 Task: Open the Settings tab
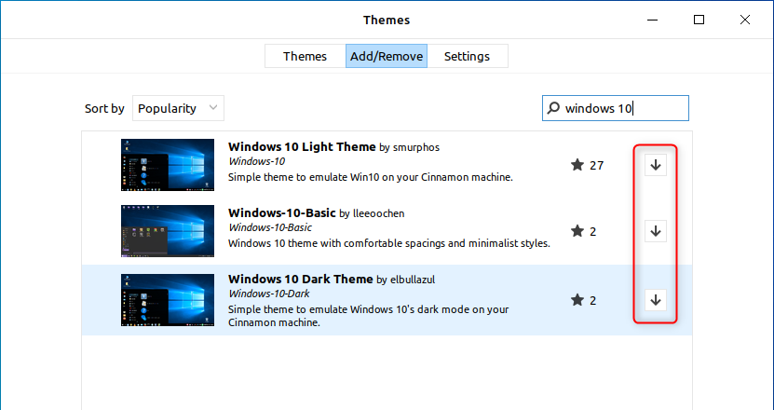[467, 56]
